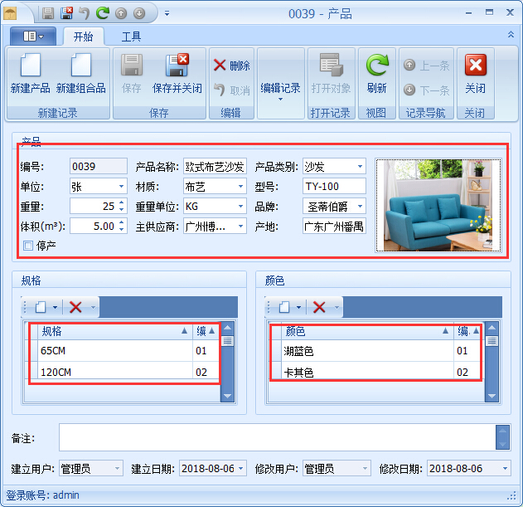Viewport: 523px width, 507px height.
Task: Click the new item icon in 颜色 toolbar
Action: tap(283, 307)
